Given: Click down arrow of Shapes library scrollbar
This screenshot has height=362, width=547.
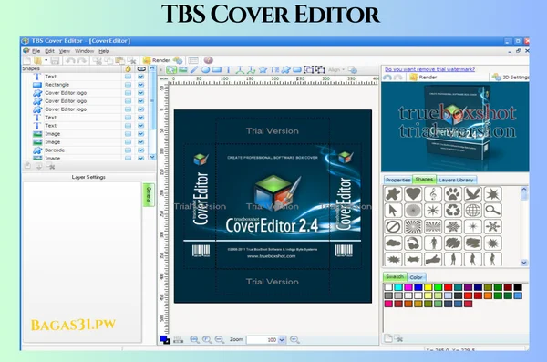Looking at the screenshot, I should click(x=524, y=263).
